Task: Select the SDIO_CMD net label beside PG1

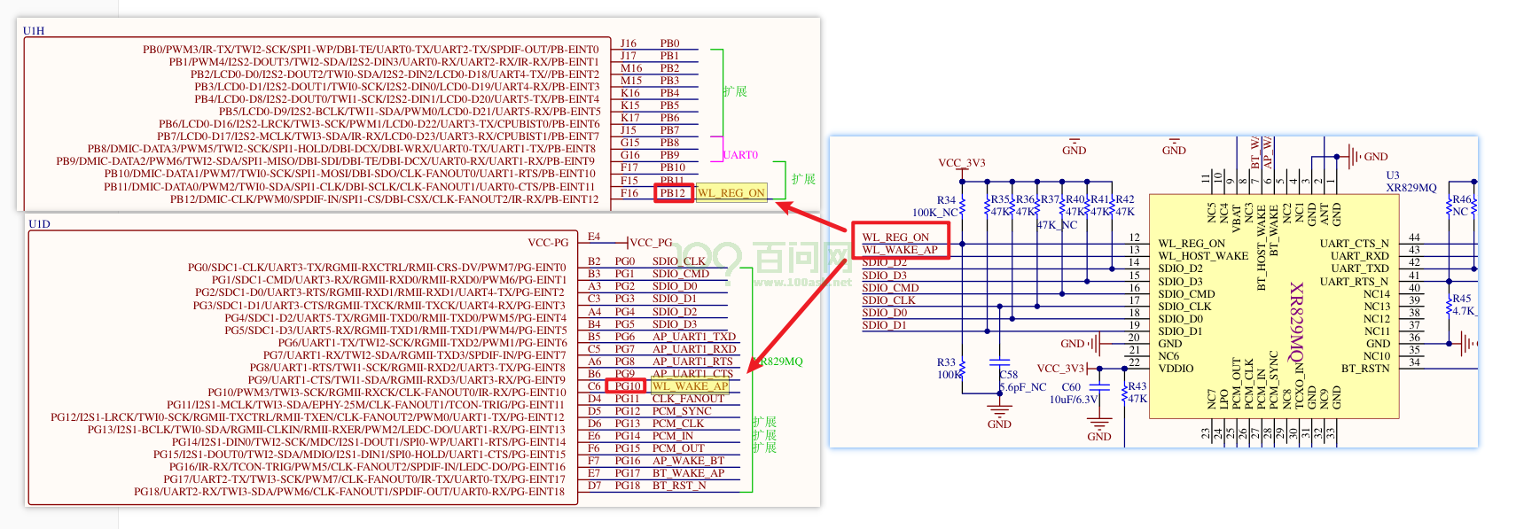Action: [x=681, y=274]
